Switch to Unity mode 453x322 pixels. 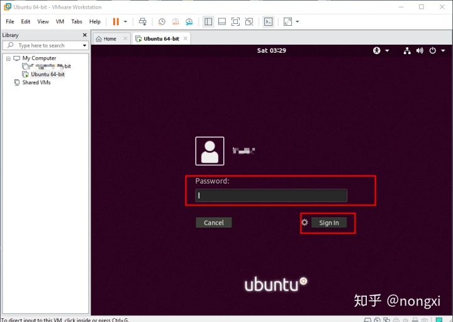click(249, 21)
